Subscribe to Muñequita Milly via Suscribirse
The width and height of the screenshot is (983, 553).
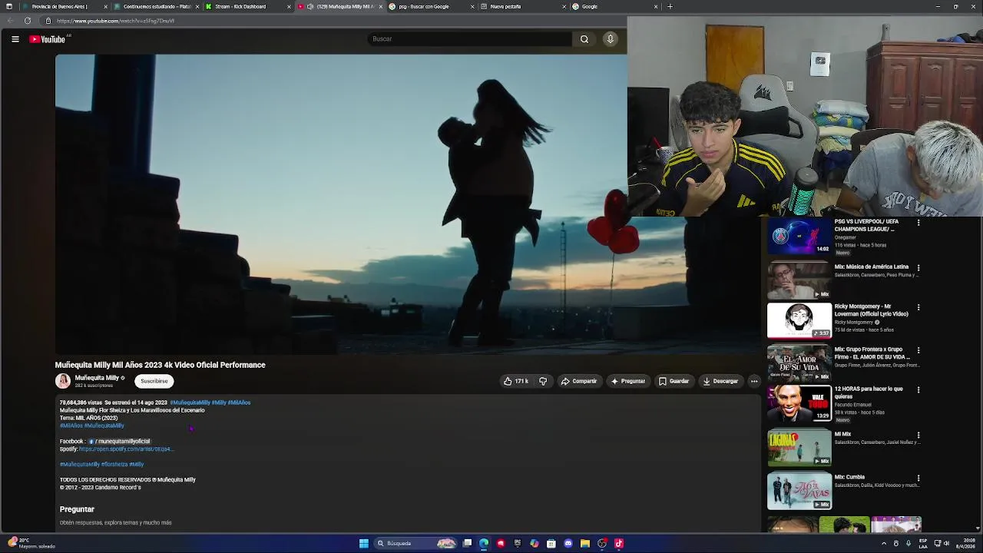coord(154,381)
